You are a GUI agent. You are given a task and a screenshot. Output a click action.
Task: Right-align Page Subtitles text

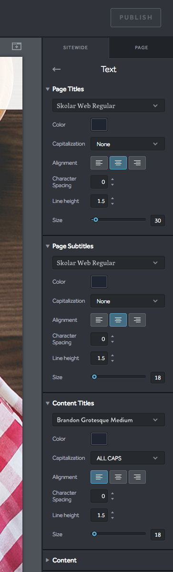[137, 320]
